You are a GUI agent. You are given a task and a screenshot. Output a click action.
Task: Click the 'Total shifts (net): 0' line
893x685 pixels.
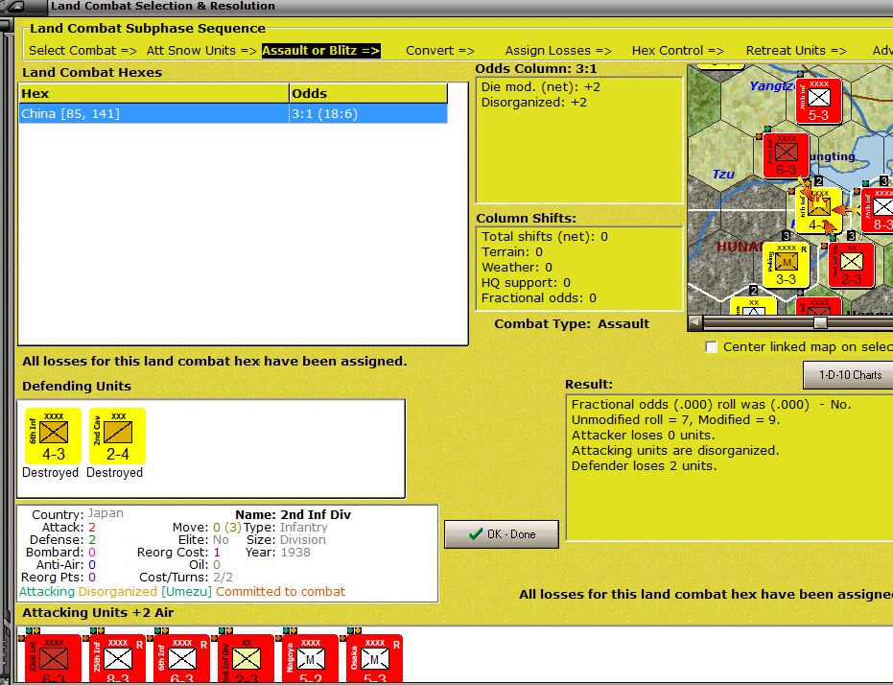point(545,236)
